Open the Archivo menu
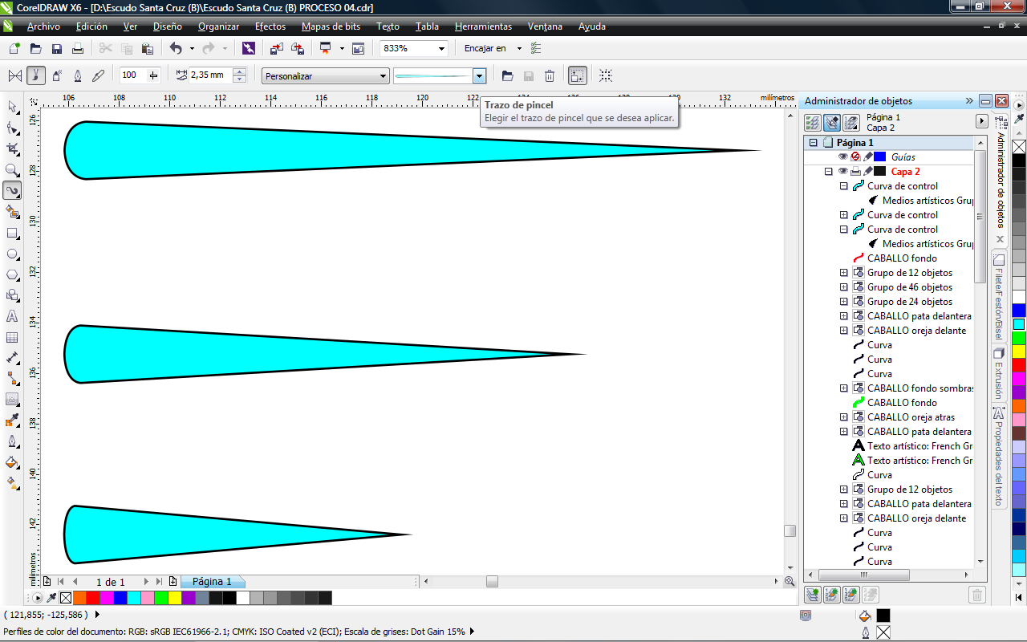This screenshot has width=1027, height=642. [43, 26]
